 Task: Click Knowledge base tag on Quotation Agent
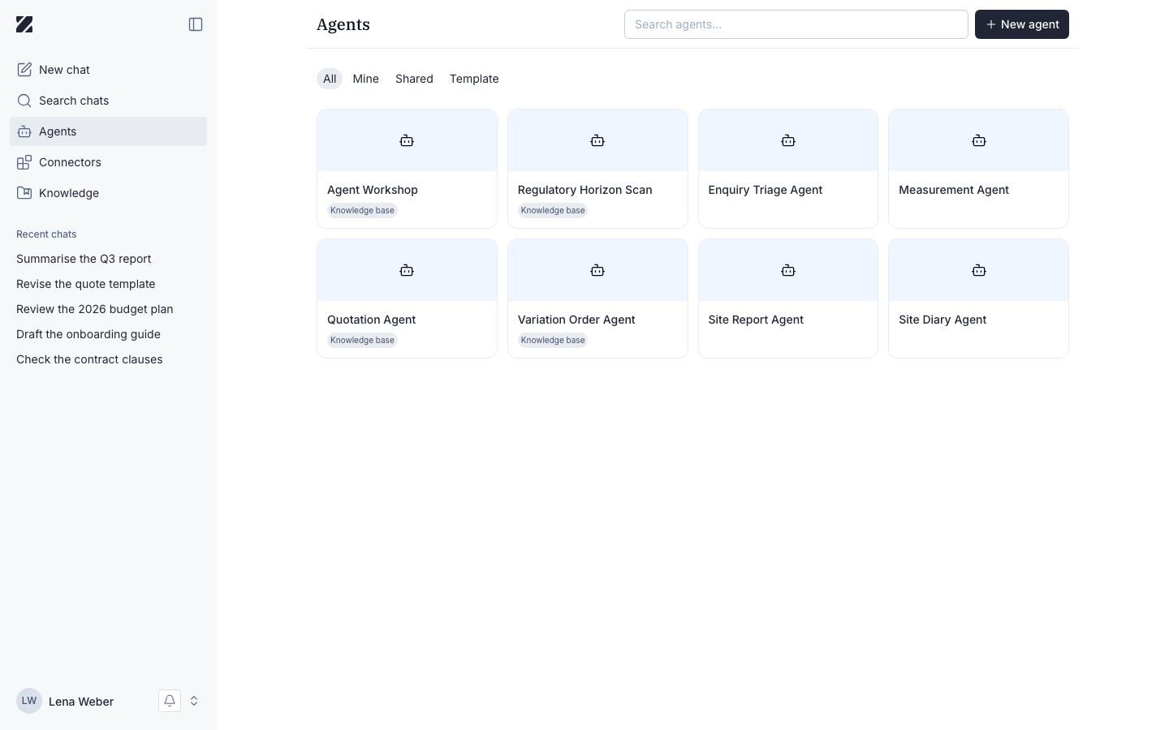pos(362,341)
